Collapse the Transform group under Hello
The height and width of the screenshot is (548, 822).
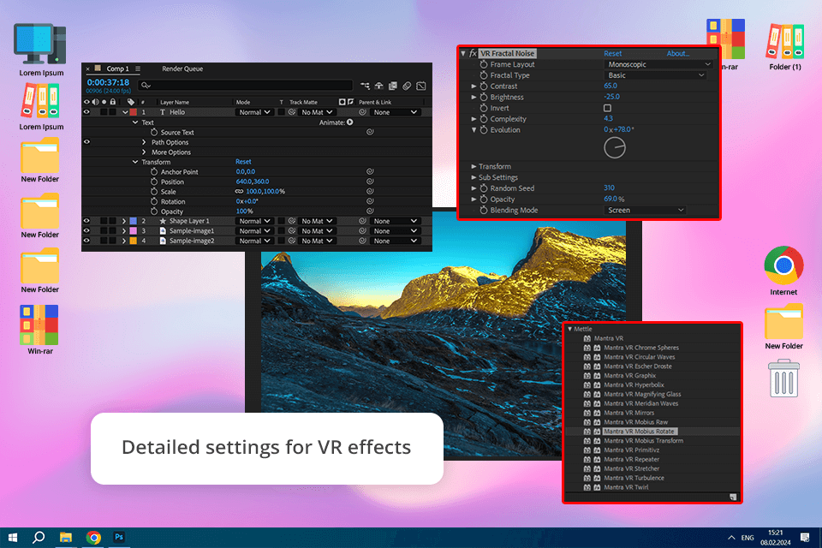(134, 162)
